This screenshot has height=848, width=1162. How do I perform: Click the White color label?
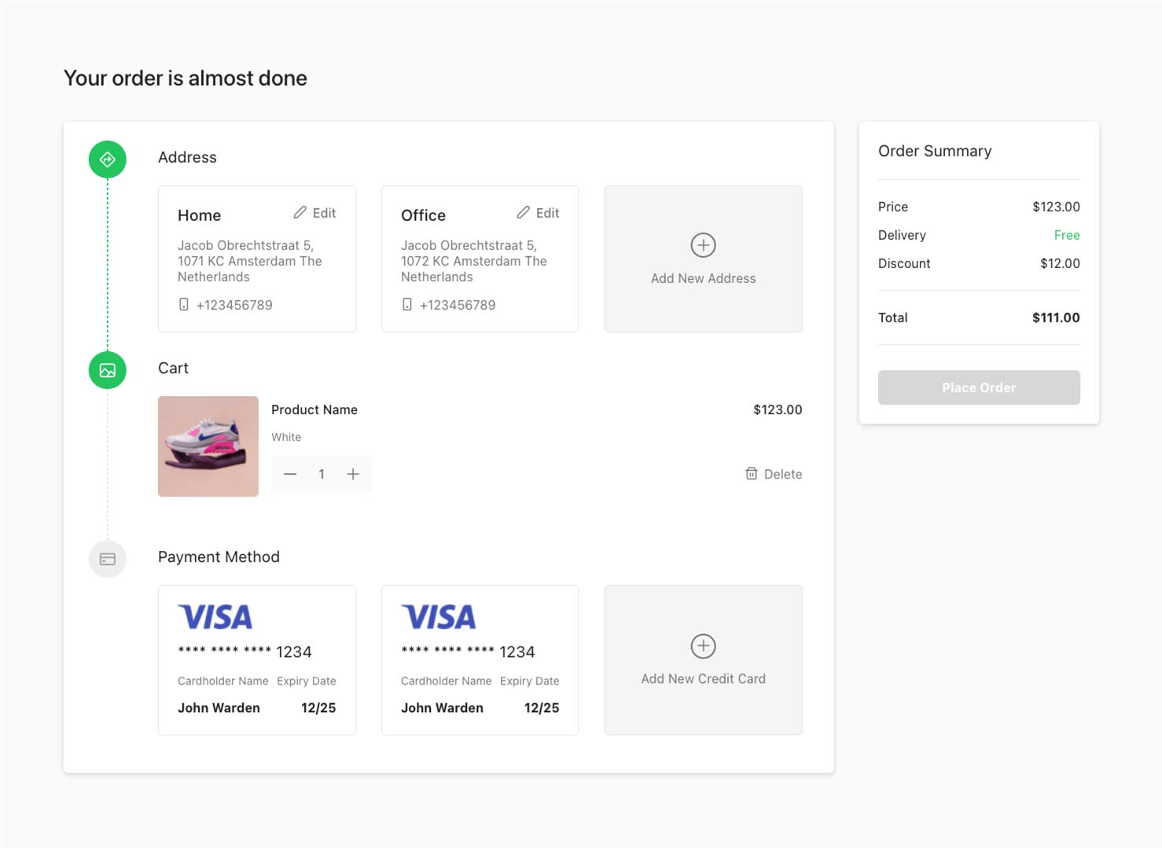pos(286,437)
